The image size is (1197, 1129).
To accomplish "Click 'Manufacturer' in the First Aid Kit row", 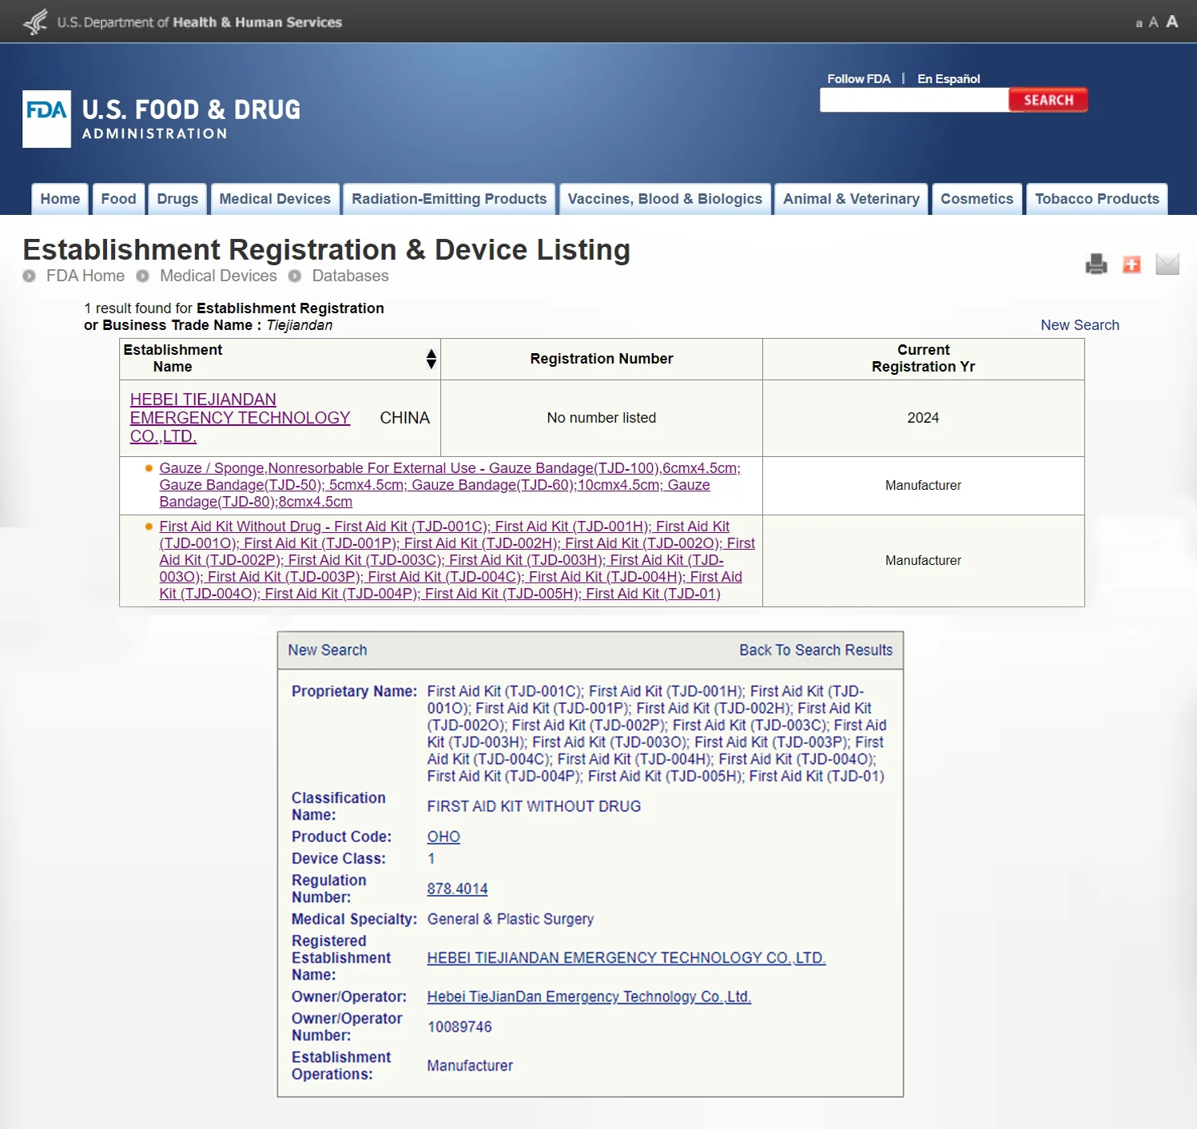I will pos(923,560).
